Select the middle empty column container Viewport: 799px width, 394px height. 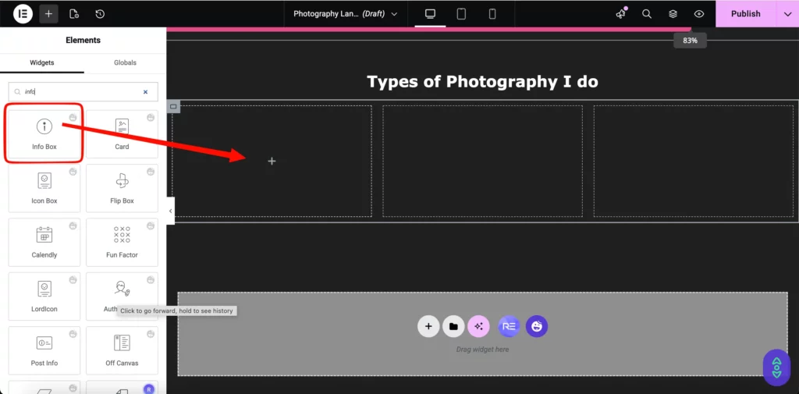click(x=482, y=161)
